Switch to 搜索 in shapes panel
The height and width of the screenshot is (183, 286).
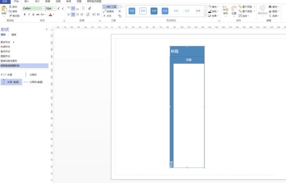coord(14,35)
